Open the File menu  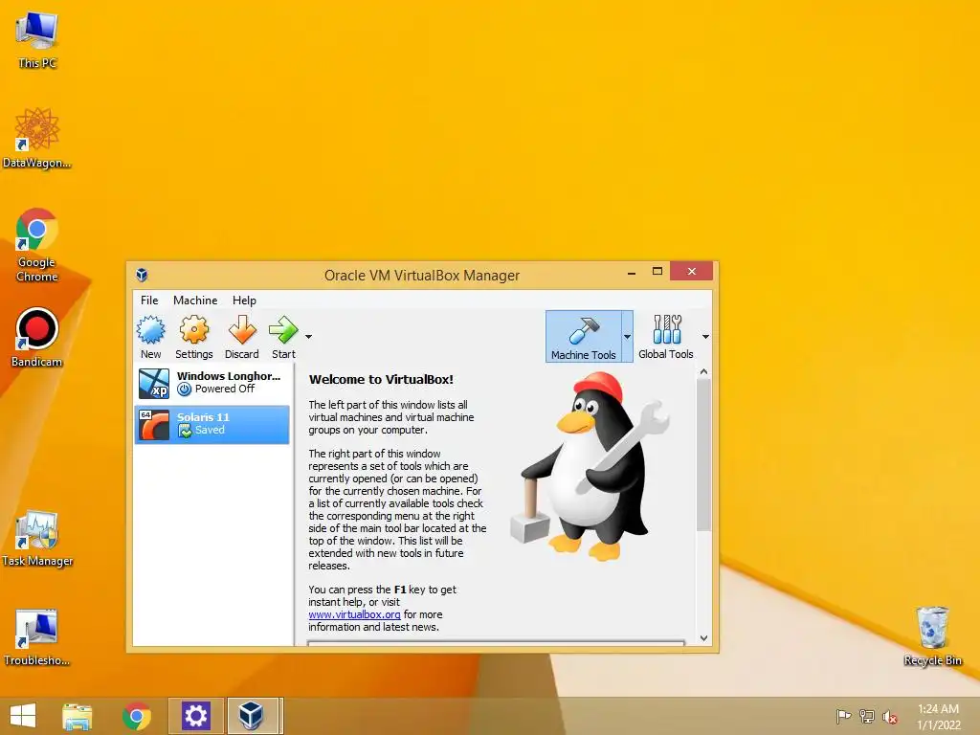pyautogui.click(x=149, y=300)
